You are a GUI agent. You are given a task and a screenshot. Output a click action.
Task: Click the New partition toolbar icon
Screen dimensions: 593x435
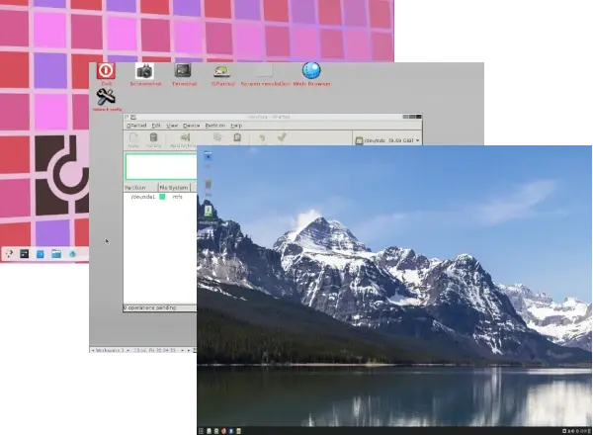tap(133, 139)
